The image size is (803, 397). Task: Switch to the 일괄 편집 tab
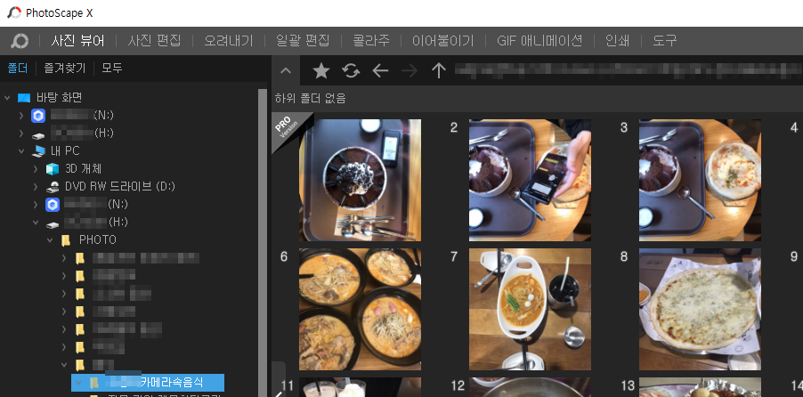coord(302,41)
